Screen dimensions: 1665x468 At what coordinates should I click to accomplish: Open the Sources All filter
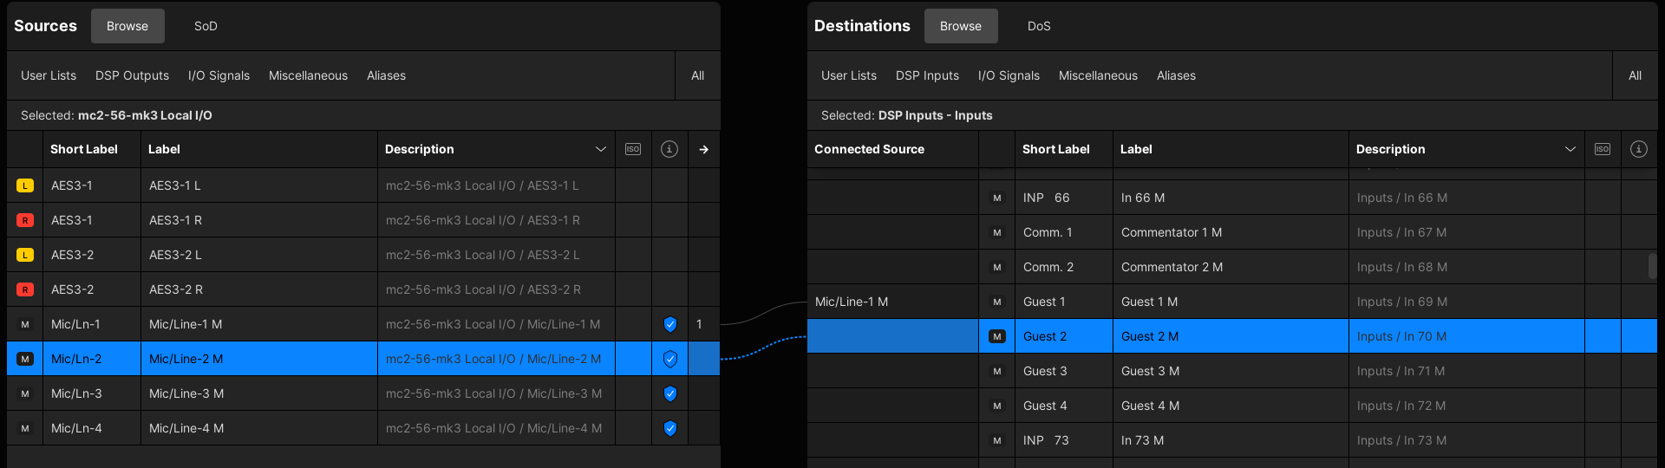tap(697, 75)
